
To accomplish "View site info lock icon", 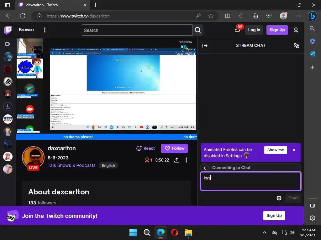I will [39, 16].
